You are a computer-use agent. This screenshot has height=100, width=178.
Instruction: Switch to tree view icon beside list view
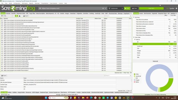click(19, 16)
